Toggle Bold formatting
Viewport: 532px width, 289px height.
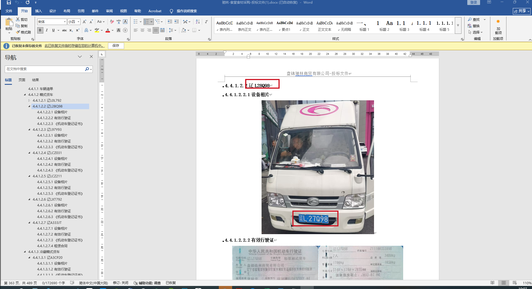(x=40, y=30)
